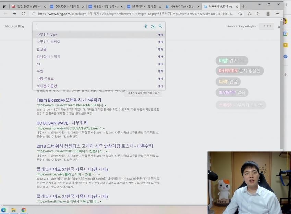Screen dimensions: 291x214
Task: Click the browser address bar URL
Action: 135,14
